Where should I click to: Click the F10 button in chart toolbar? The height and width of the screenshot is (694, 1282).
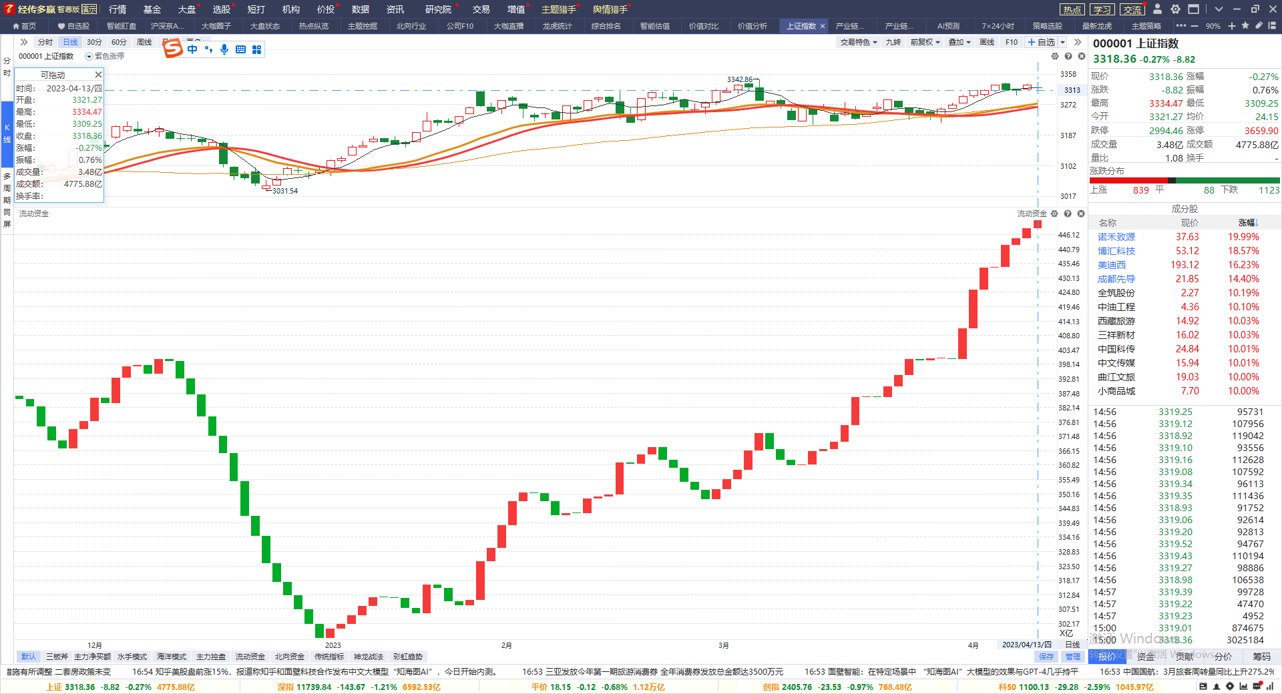[1012, 42]
